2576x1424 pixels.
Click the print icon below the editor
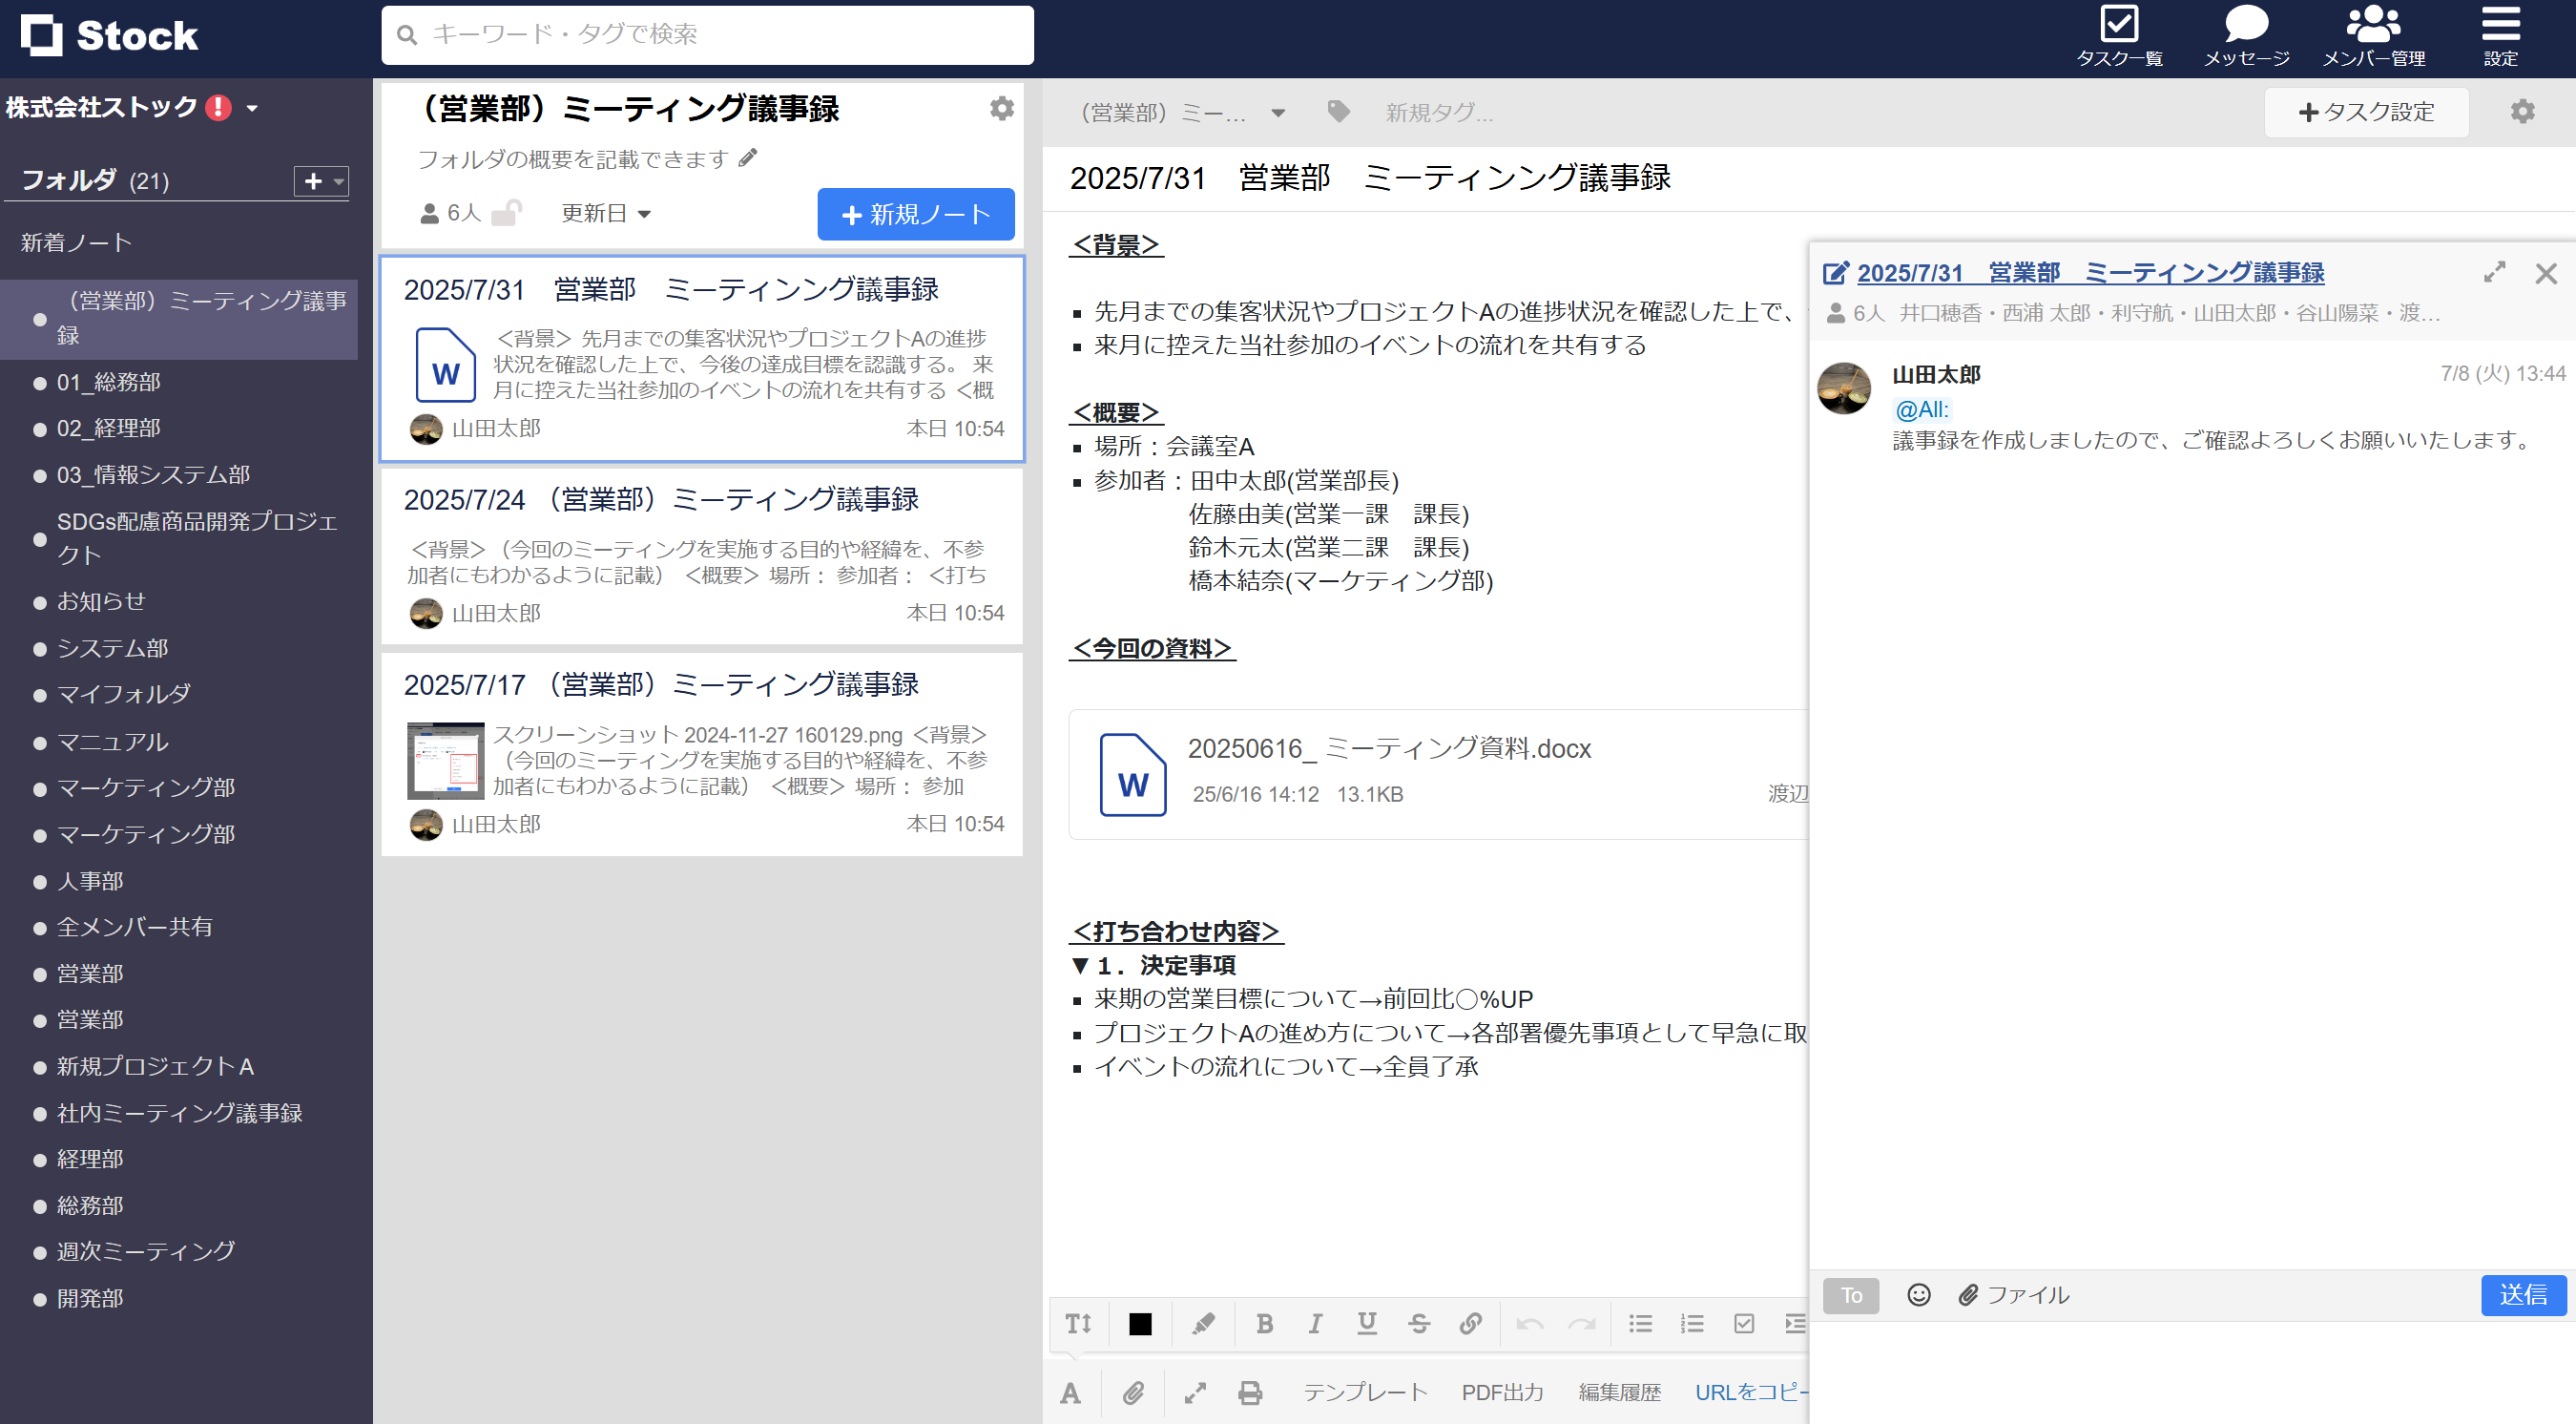pos(1249,1391)
